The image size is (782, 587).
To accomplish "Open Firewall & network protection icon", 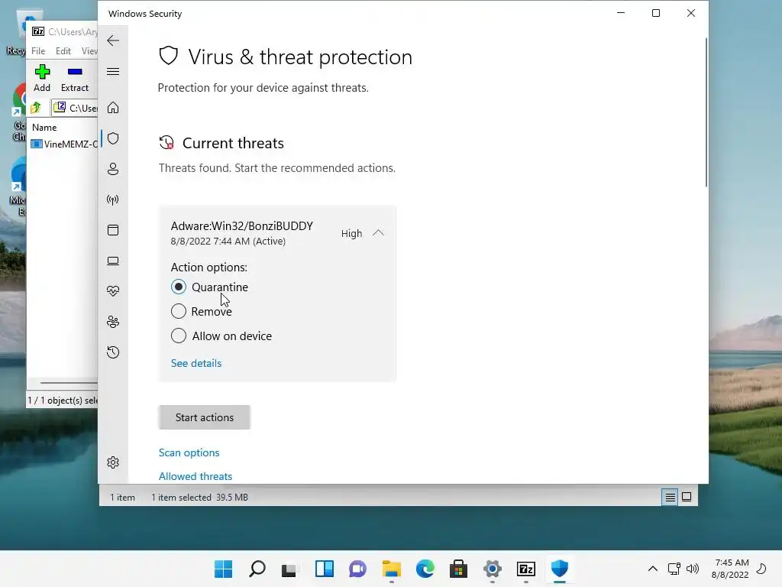I will click(x=113, y=199).
